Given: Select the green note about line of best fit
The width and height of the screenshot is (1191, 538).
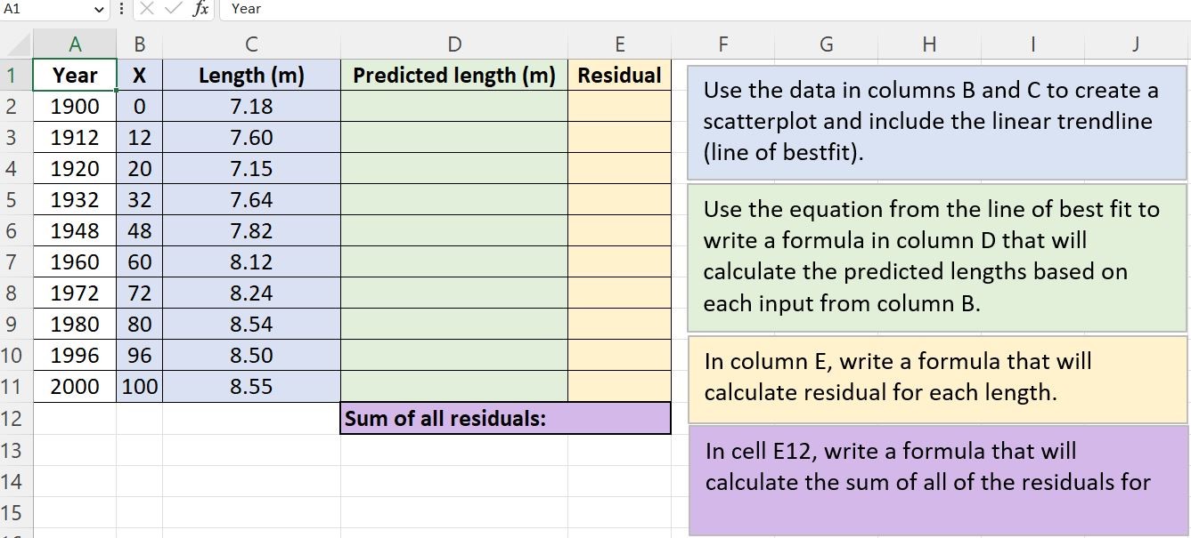Looking at the screenshot, I should coord(935,258).
